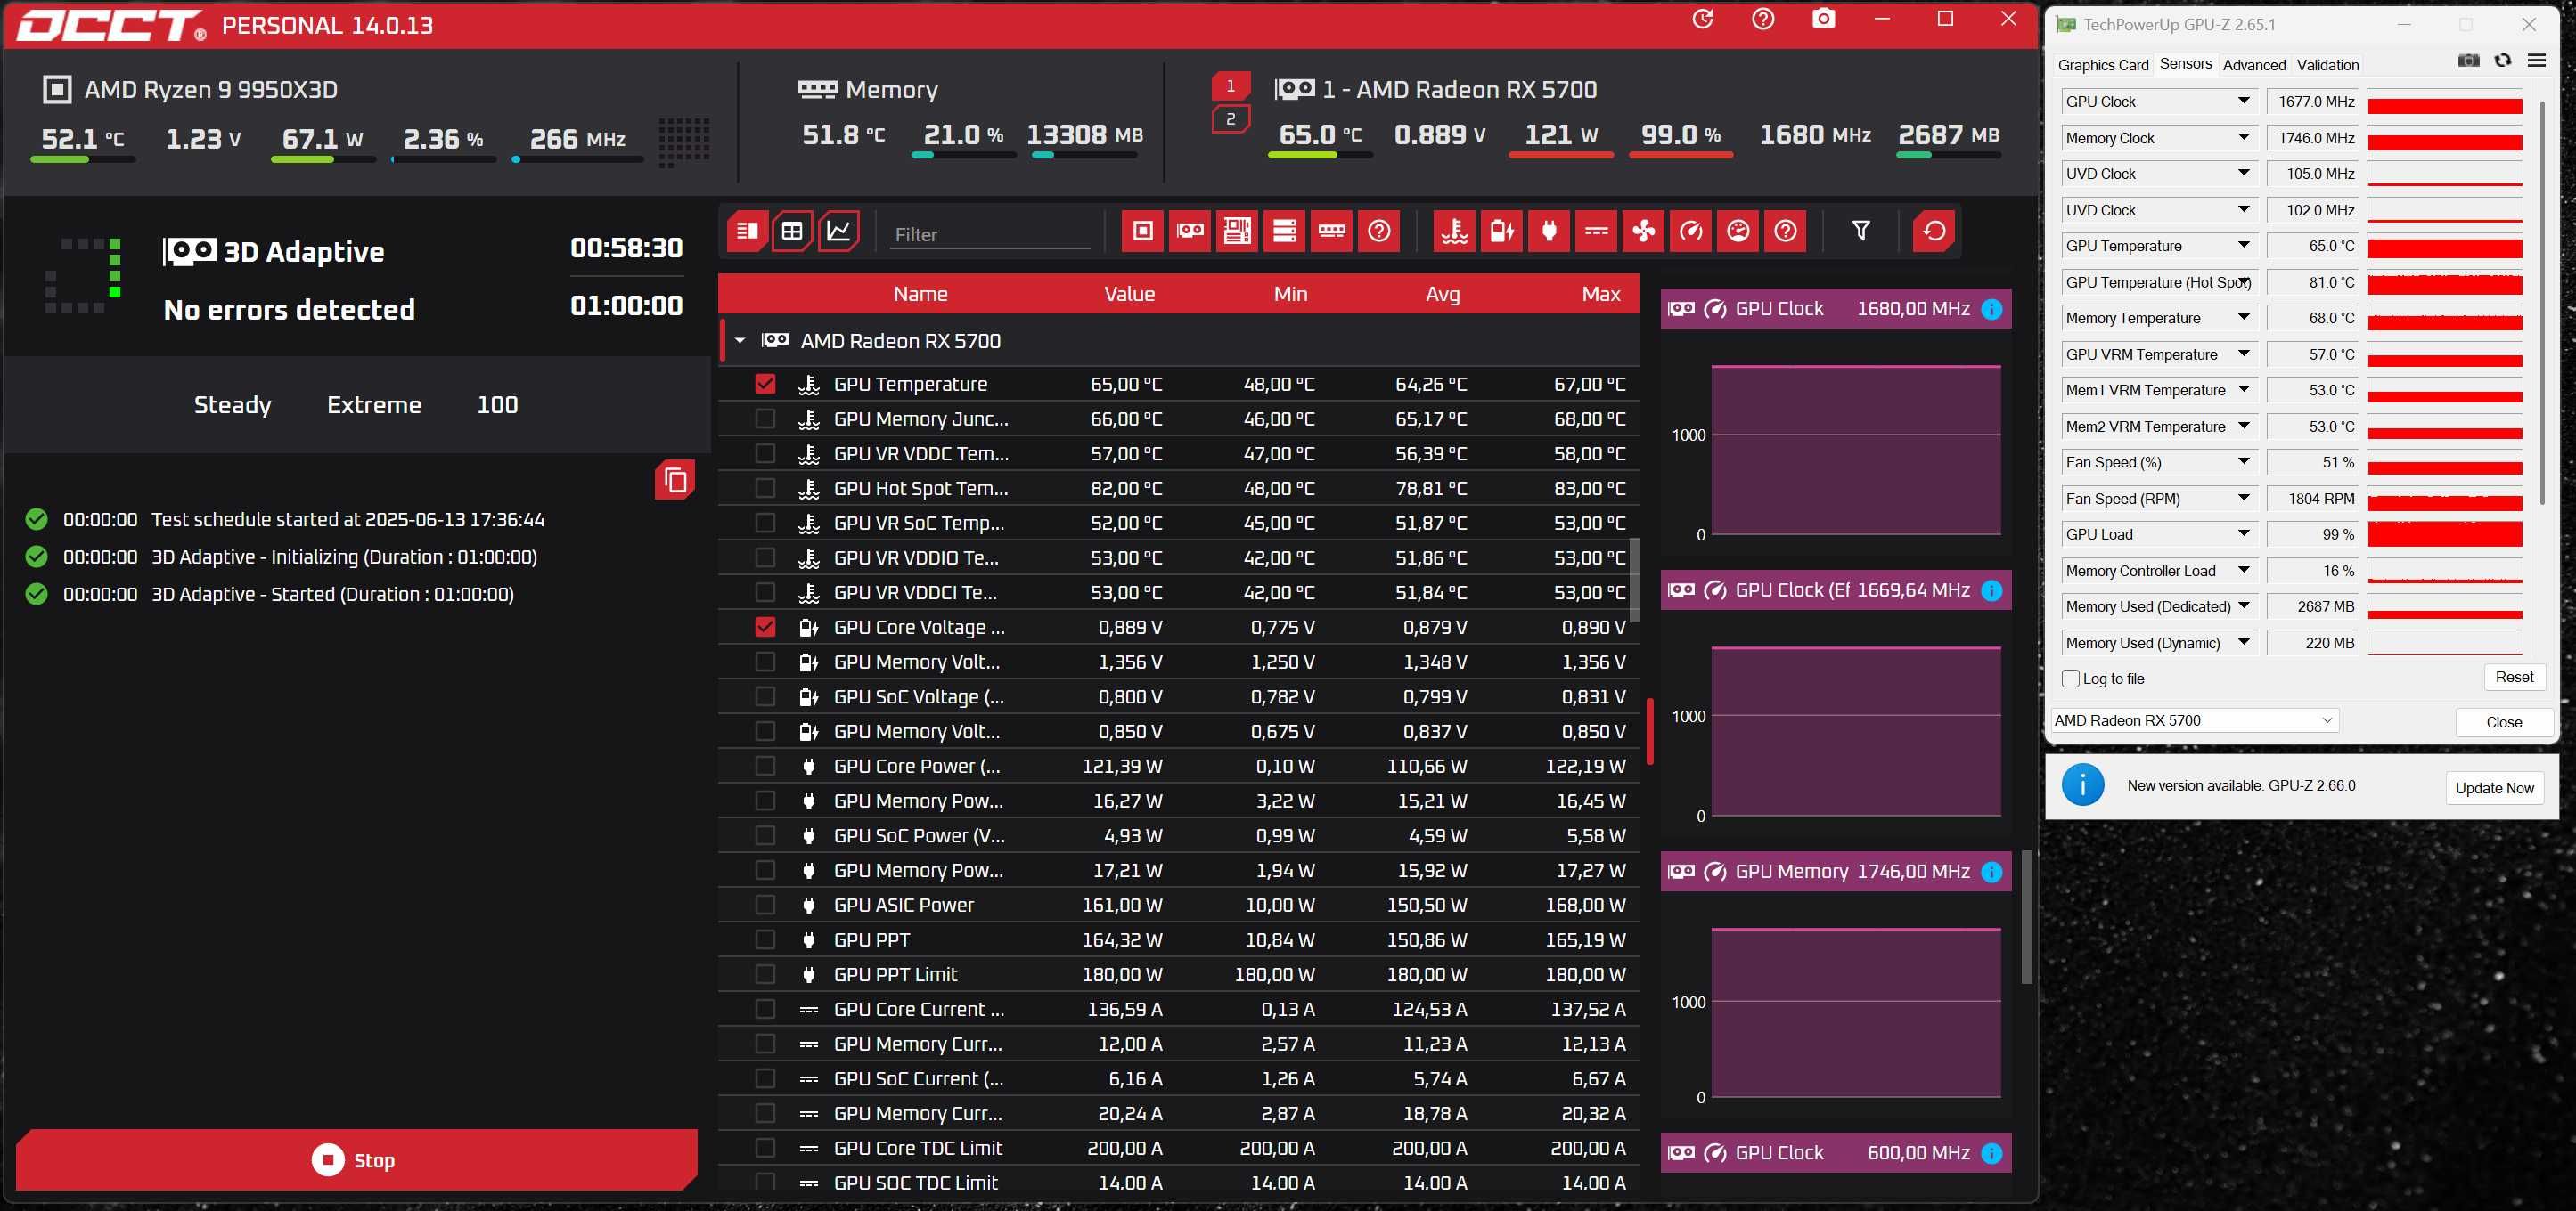2576x1211 pixels.
Task: Click the OCCT update refresh icon in title bar
Action: click(x=1702, y=19)
